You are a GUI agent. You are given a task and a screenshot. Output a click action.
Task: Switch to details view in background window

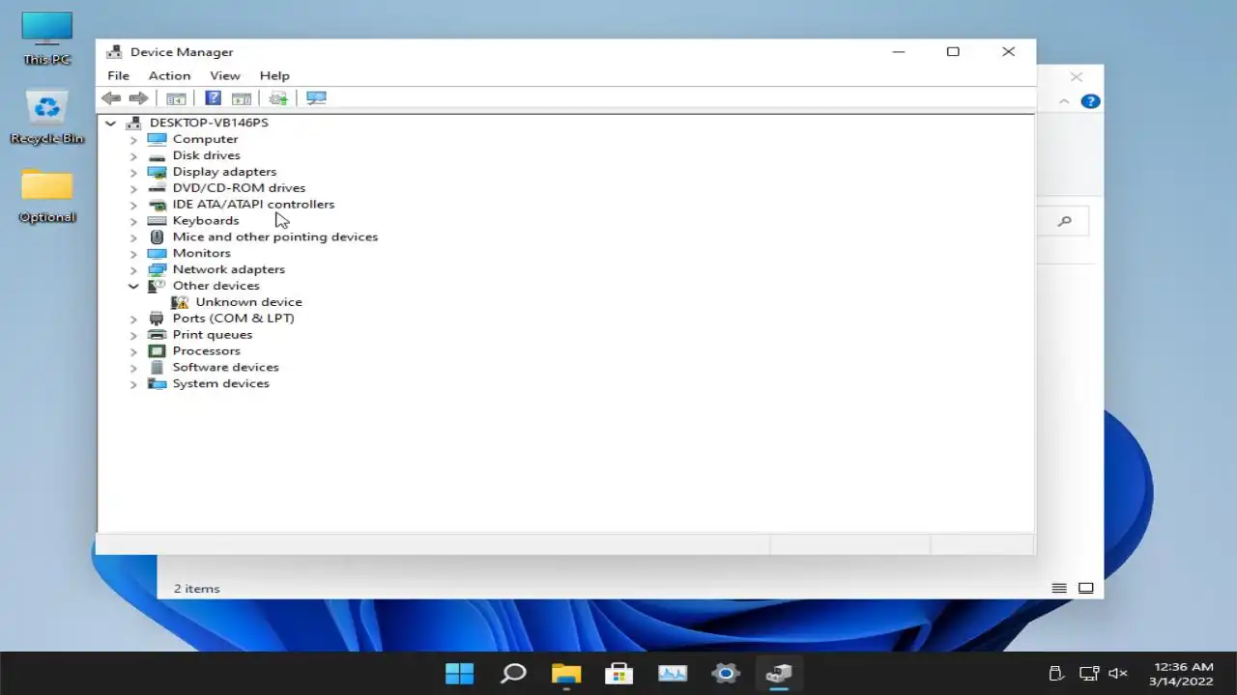[x=1059, y=589]
